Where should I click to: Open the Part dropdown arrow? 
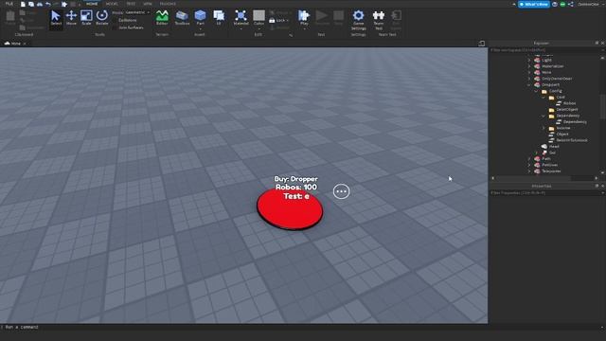click(200, 28)
